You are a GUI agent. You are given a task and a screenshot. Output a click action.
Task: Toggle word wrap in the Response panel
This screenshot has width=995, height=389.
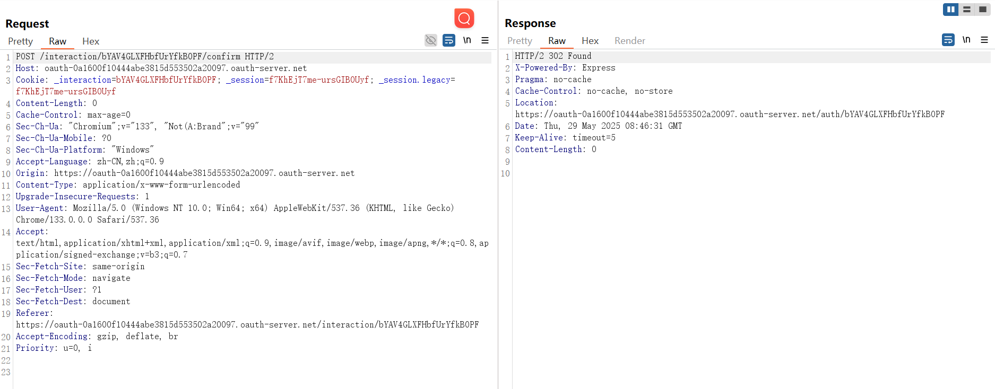click(948, 40)
